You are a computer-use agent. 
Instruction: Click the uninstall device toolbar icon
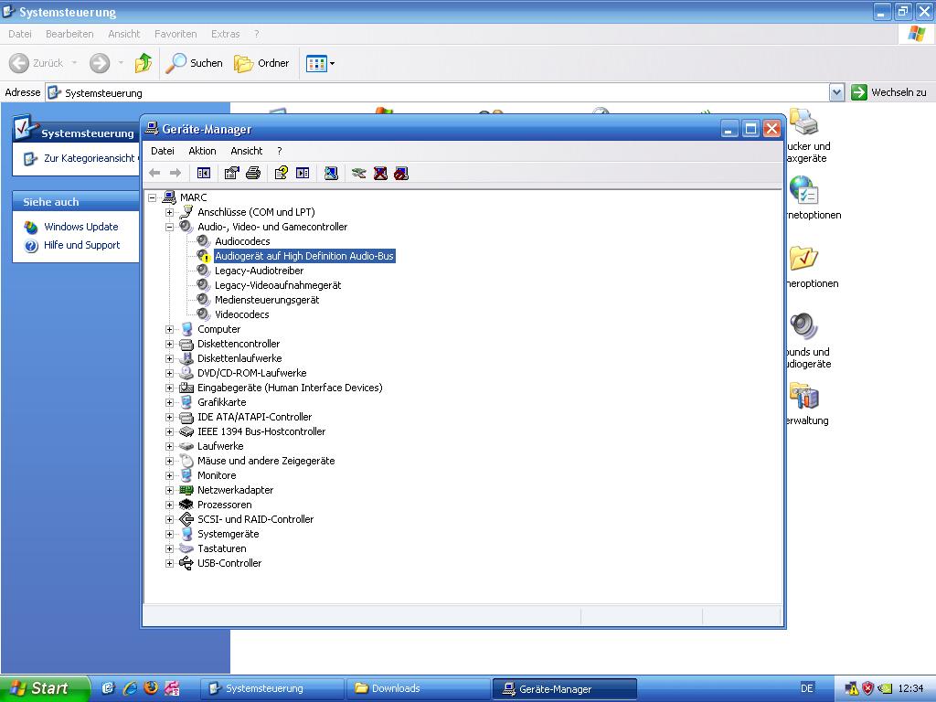(x=380, y=173)
